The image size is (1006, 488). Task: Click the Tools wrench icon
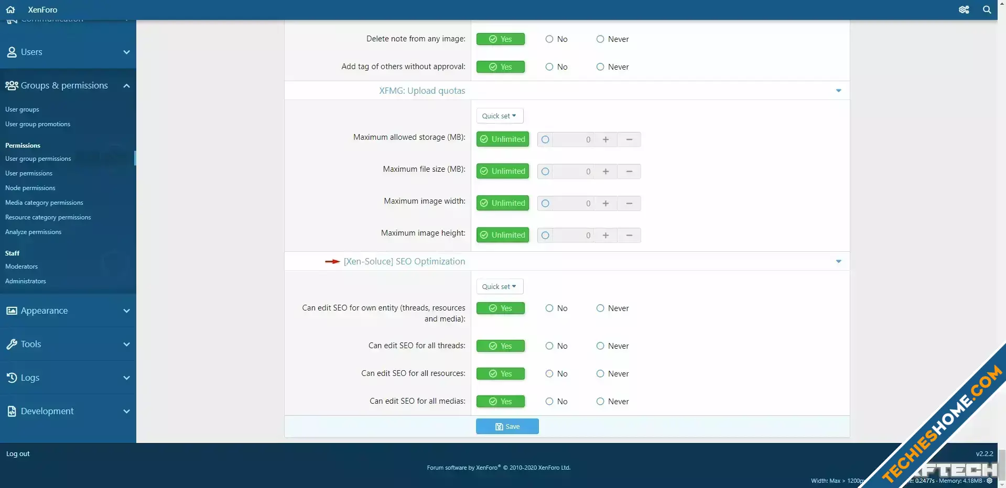pos(12,344)
